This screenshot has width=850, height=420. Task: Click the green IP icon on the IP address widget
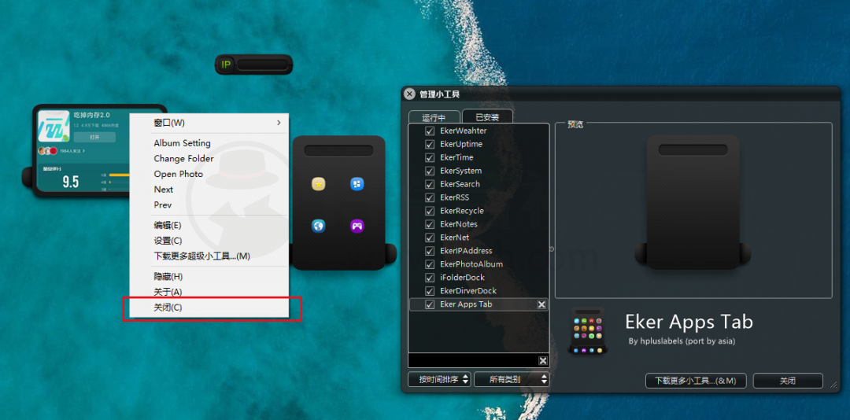(226, 64)
